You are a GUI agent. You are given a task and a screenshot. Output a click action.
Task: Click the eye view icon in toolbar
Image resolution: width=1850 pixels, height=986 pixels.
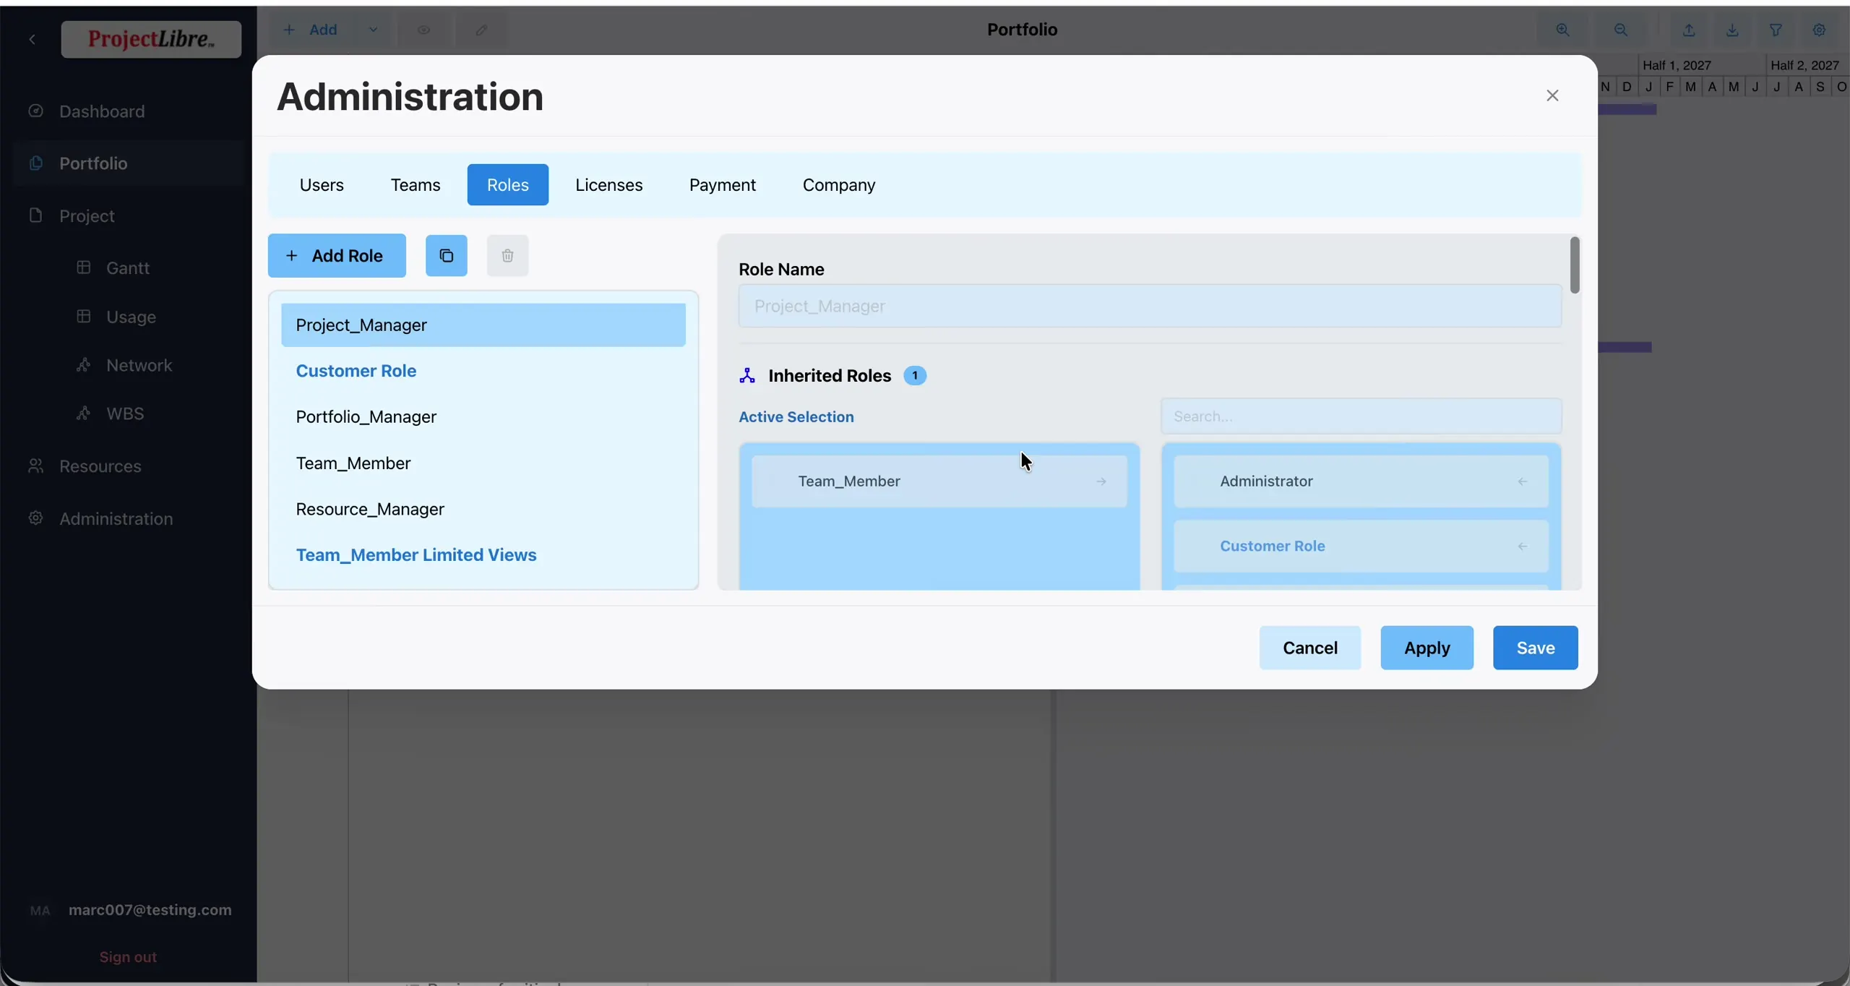(423, 30)
